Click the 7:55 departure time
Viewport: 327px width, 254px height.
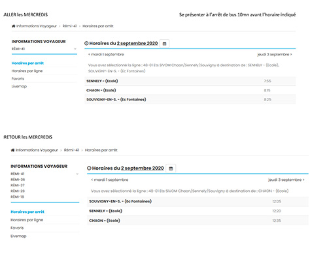pyautogui.click(x=267, y=81)
